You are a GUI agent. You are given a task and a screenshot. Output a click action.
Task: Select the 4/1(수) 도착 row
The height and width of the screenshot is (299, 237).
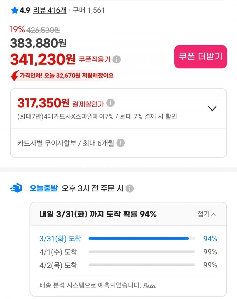[58, 252]
